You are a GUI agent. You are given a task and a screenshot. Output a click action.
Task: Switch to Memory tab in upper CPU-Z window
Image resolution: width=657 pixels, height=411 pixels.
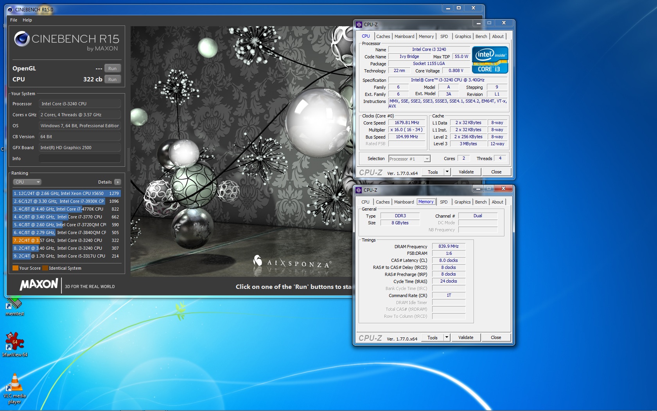pos(426,36)
